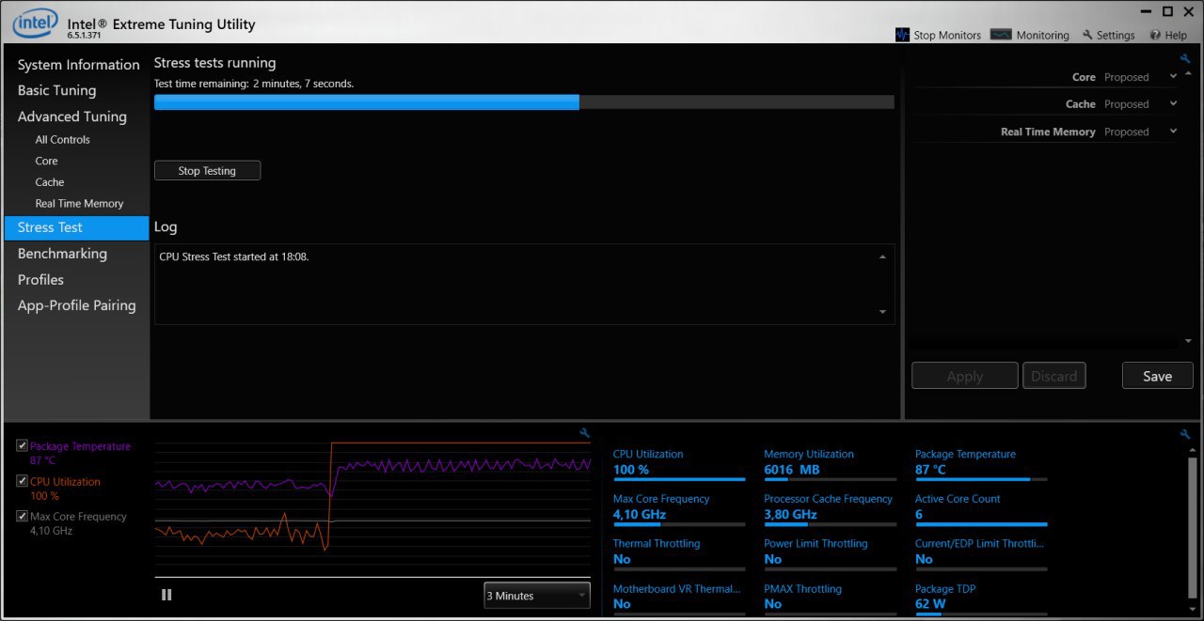Click Package TDP 62 W value

coord(930,604)
